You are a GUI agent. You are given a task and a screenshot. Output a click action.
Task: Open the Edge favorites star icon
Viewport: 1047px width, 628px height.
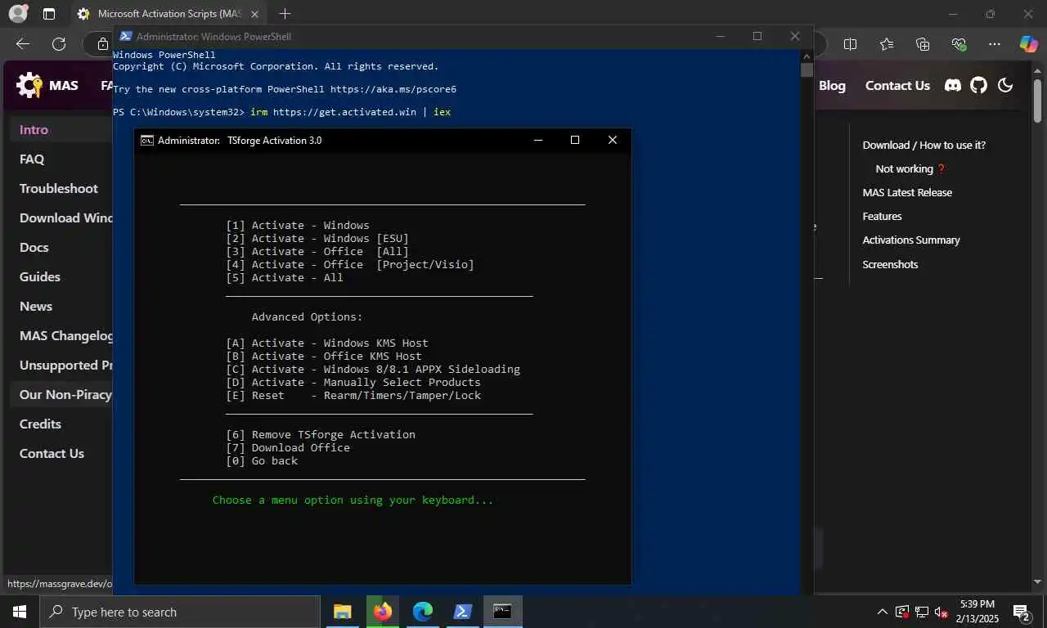(887, 44)
